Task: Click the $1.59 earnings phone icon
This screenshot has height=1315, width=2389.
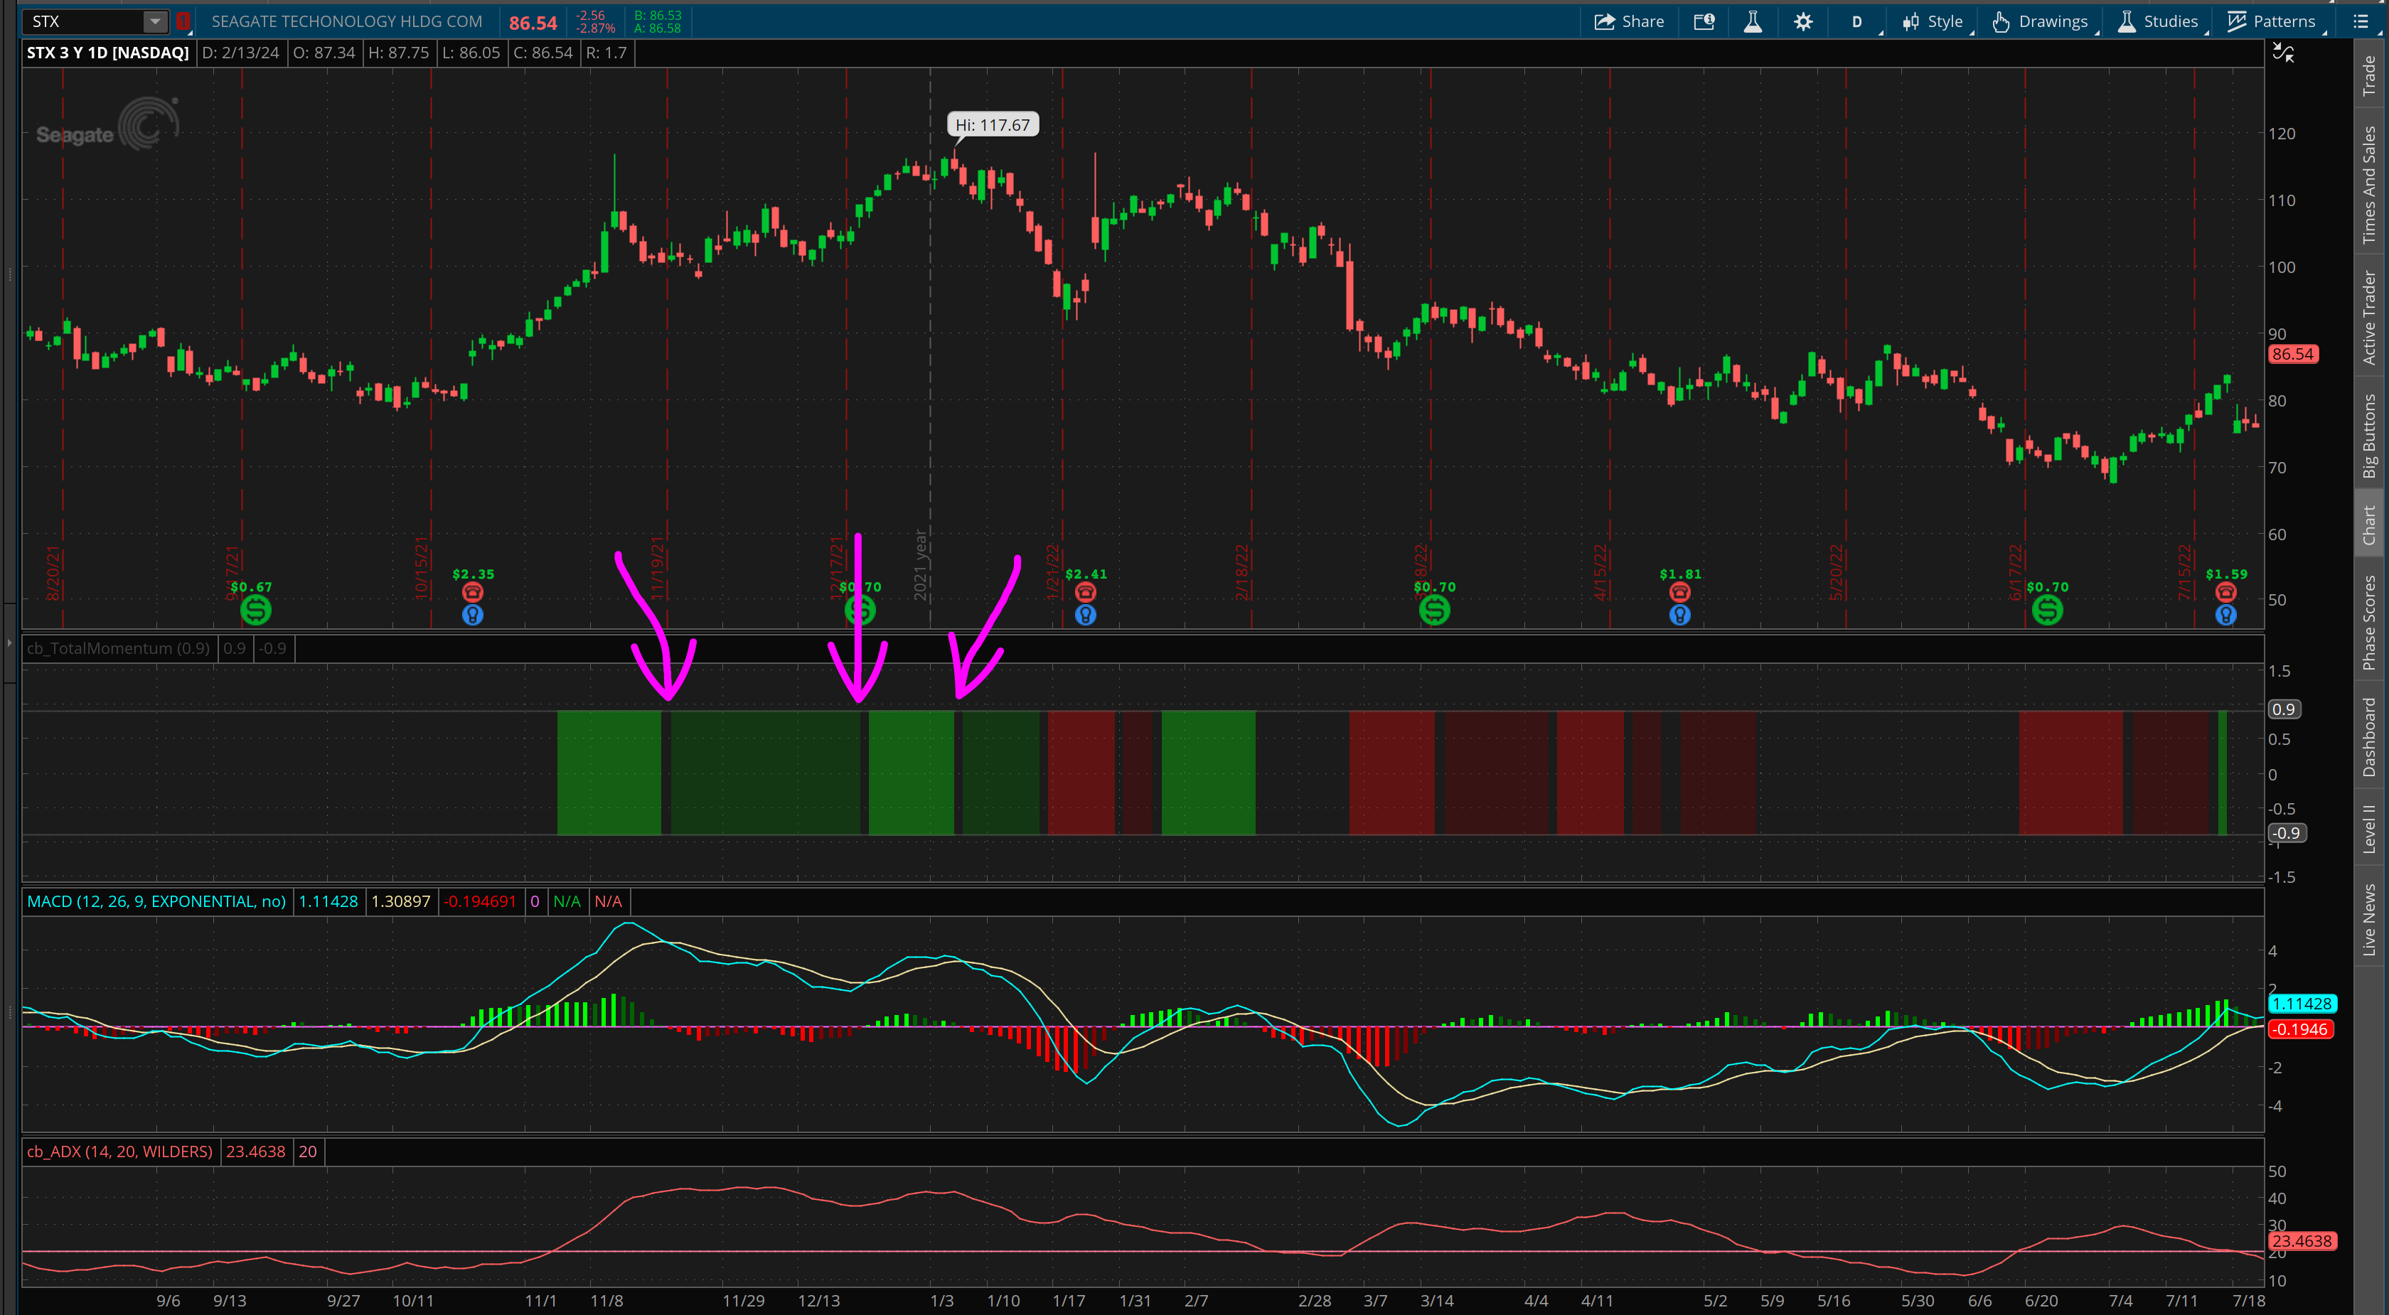Action: [x=2225, y=591]
